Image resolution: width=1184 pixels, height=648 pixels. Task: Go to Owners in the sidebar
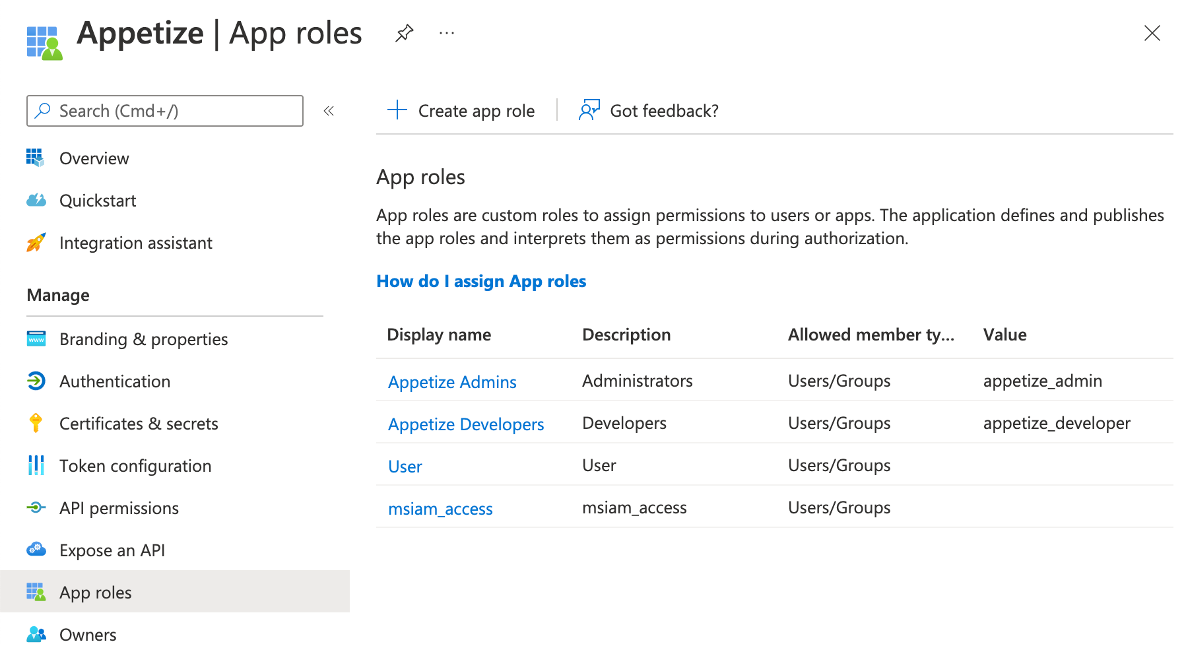(x=88, y=635)
